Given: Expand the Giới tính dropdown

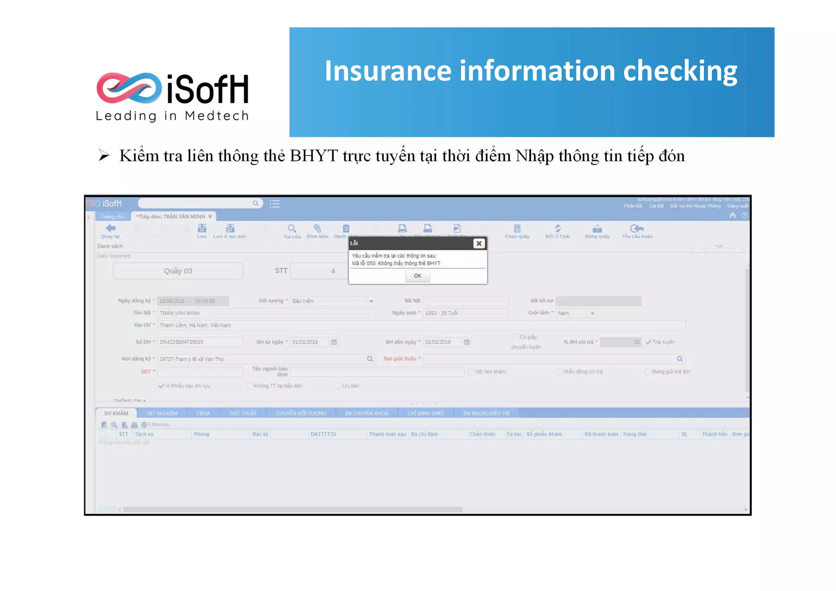Looking at the screenshot, I should (x=592, y=313).
